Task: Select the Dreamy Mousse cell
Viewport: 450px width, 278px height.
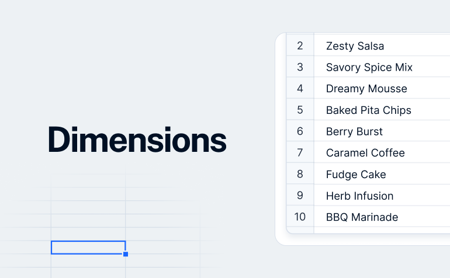Action: coord(382,88)
